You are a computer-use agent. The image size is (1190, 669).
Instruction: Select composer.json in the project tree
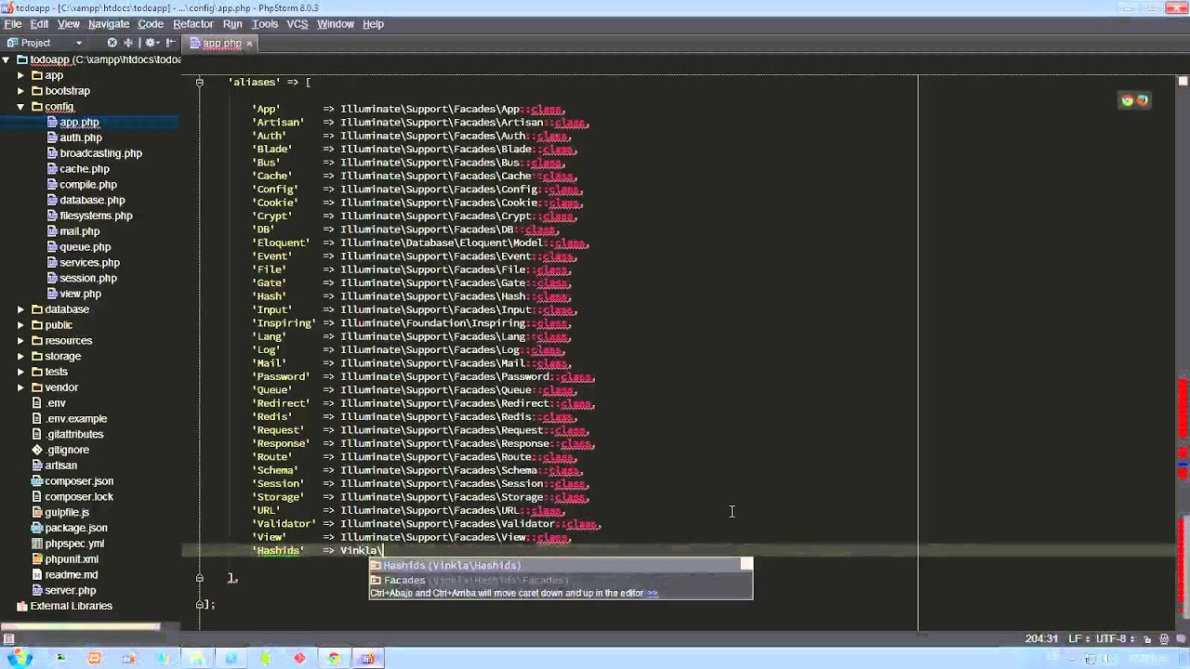79,481
